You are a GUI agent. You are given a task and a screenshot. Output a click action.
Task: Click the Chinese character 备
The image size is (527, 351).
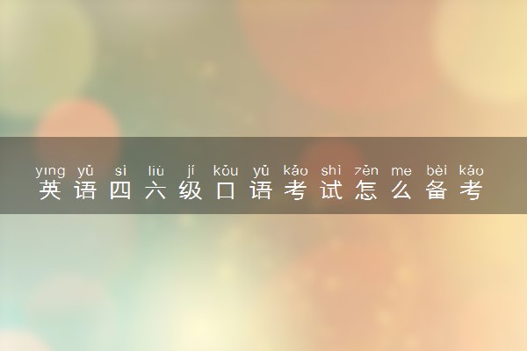(437, 190)
